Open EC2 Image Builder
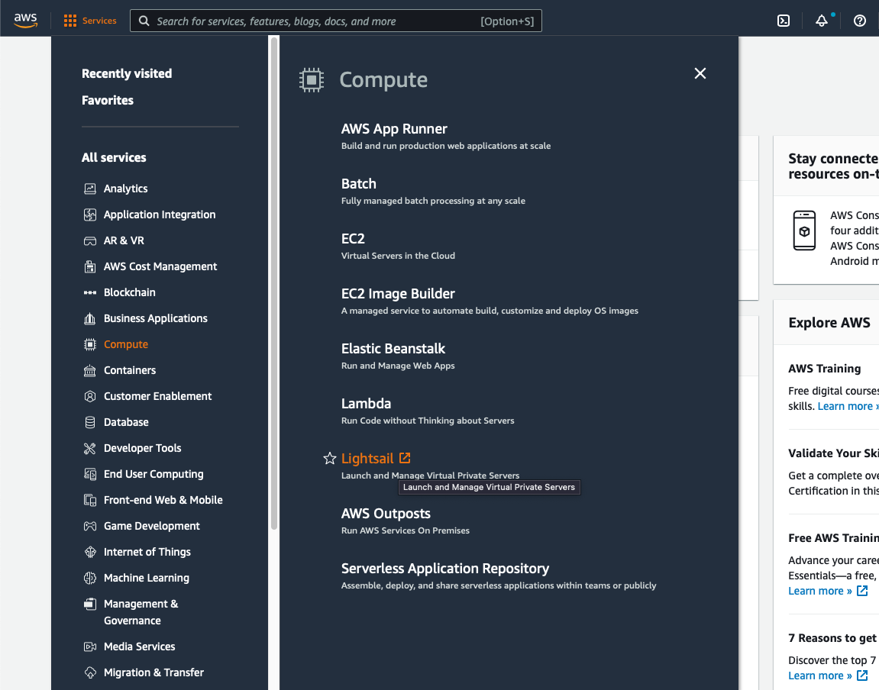 coord(398,293)
